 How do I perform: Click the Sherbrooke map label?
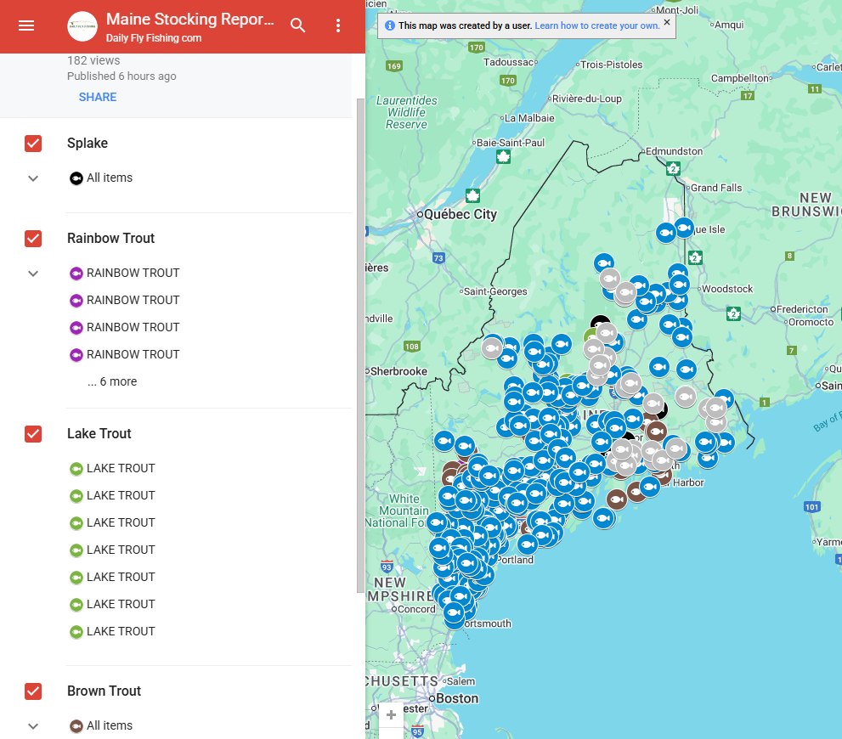coord(398,371)
